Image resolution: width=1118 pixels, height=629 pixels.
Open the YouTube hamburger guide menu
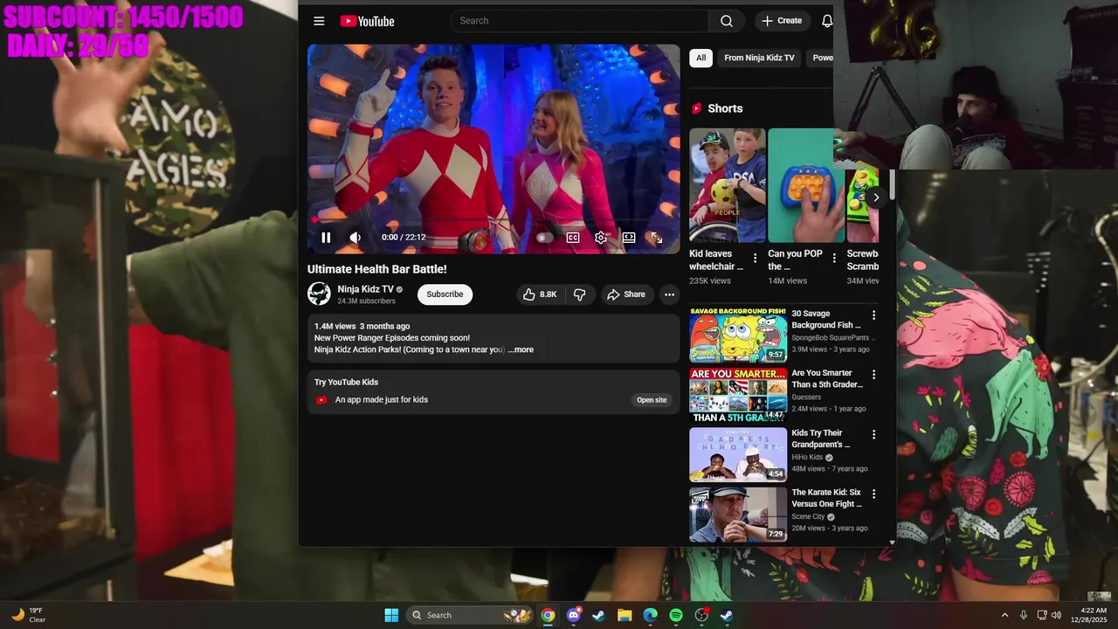(319, 21)
